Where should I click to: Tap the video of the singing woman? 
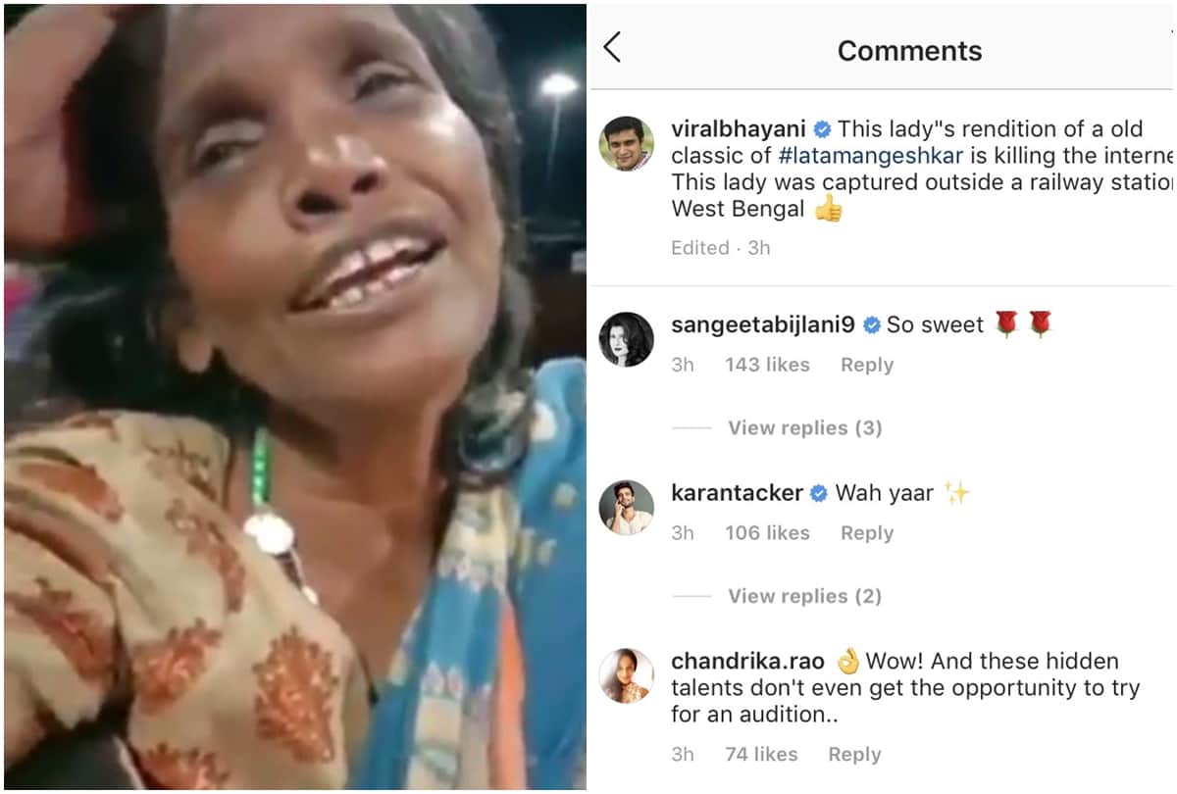(x=294, y=397)
